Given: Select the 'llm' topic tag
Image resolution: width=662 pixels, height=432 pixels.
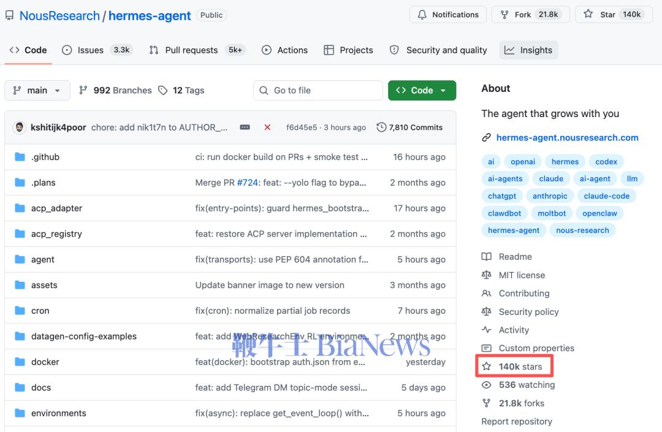Looking at the screenshot, I should [x=632, y=179].
